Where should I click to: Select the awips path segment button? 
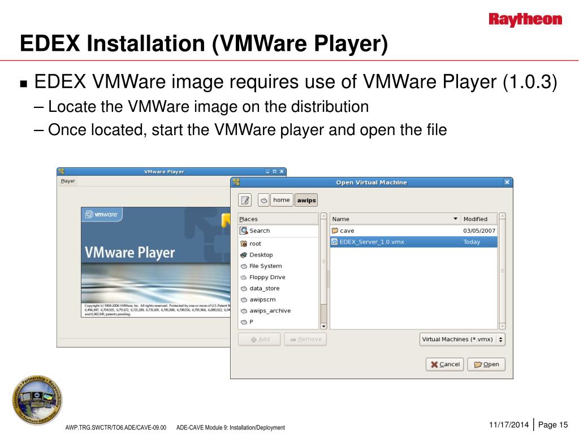pyautogui.click(x=306, y=200)
